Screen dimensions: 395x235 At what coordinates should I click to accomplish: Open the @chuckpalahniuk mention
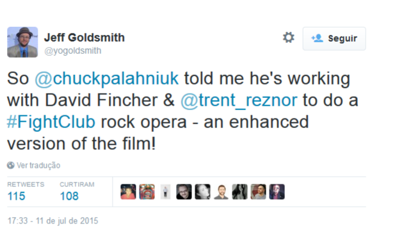[x=106, y=79]
